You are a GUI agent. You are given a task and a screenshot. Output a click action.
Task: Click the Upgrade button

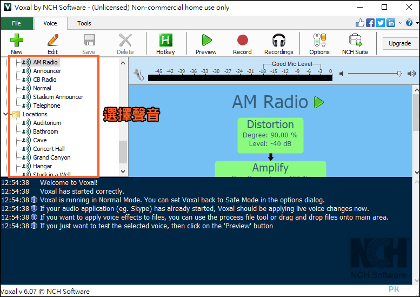(399, 43)
